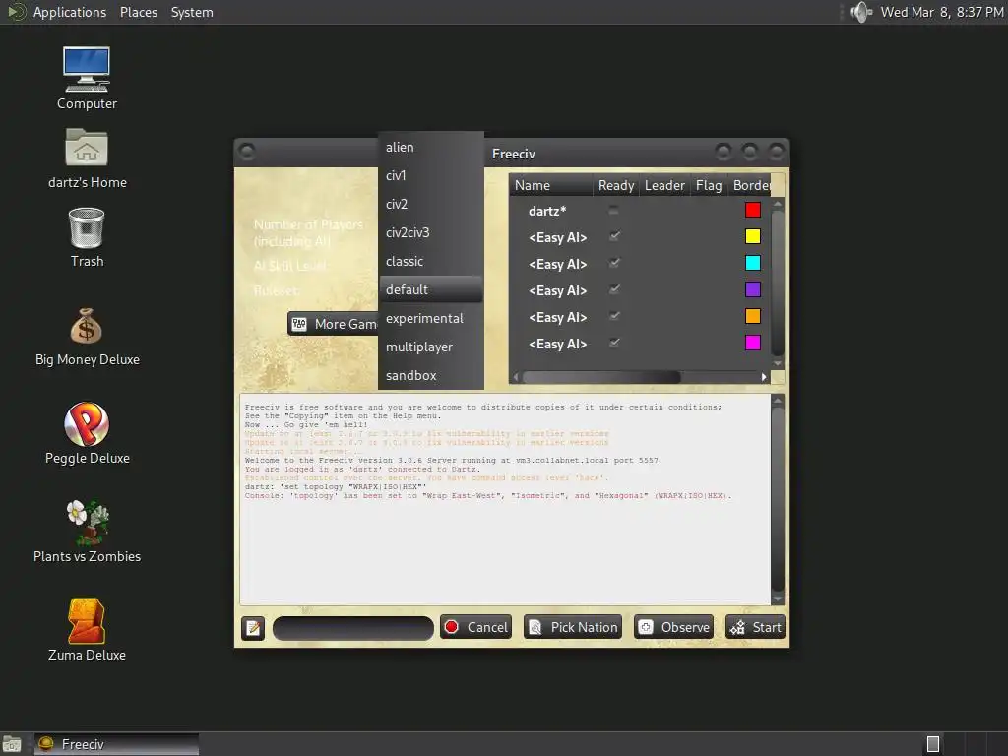Open the Applications menu
1008x756 pixels.
(70, 12)
